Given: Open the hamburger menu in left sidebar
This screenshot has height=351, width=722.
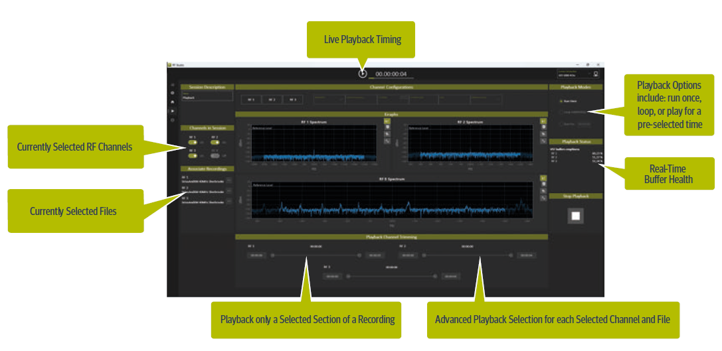Looking at the screenshot, I should point(173,85).
